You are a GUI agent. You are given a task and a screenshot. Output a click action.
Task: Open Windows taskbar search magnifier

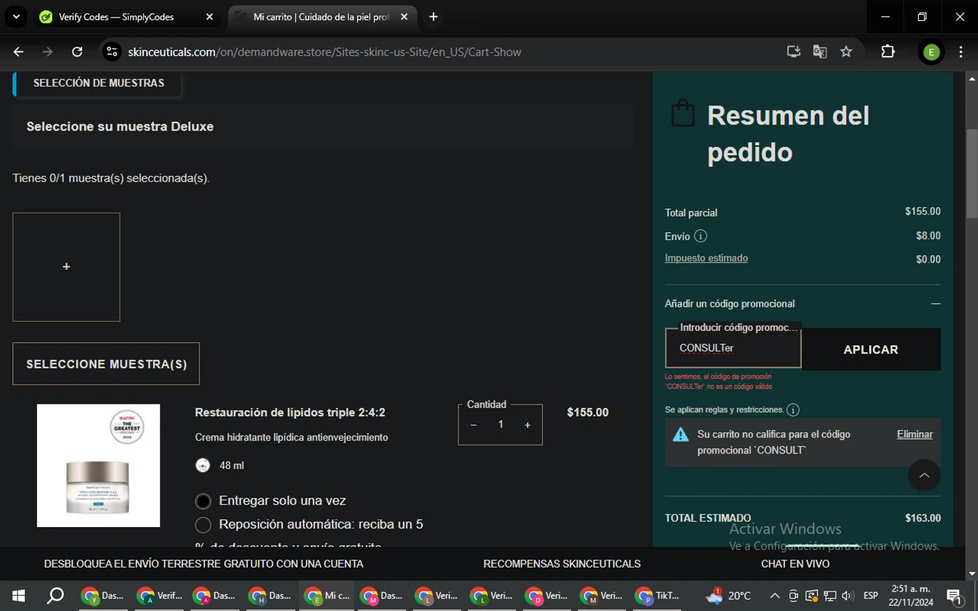point(55,595)
